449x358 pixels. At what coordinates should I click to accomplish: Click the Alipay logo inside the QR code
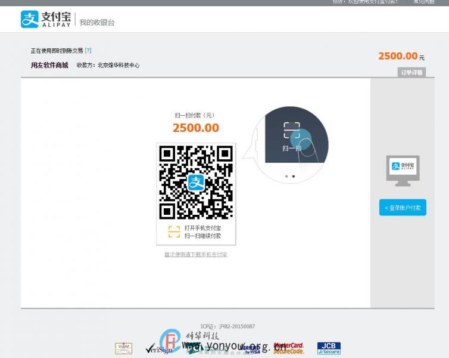pos(196,183)
